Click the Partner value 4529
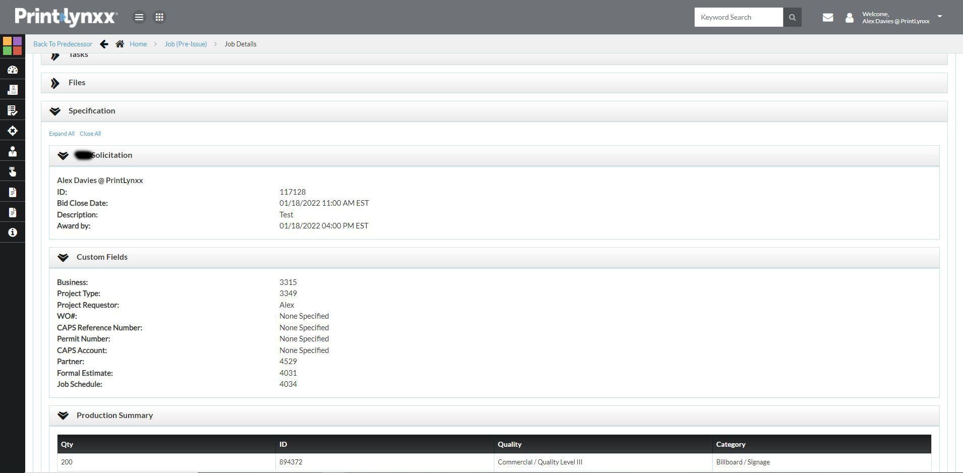 point(288,362)
